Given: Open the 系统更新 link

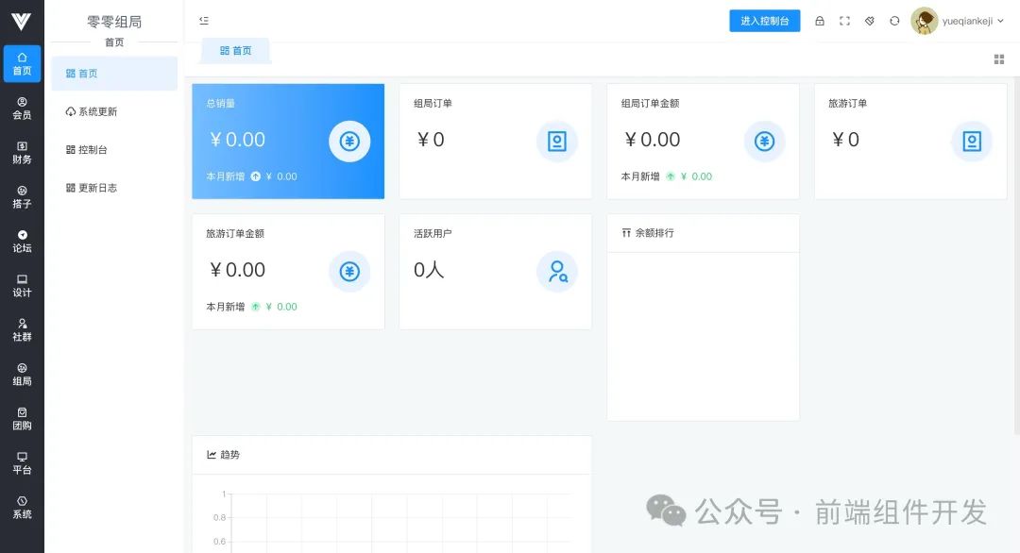Looking at the screenshot, I should 91,111.
